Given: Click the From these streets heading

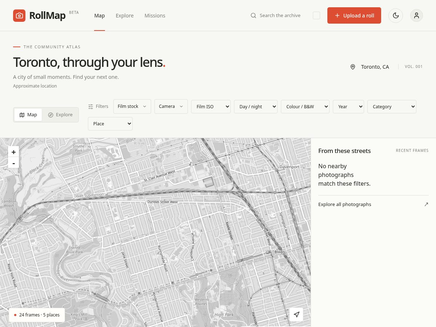Looking at the screenshot, I should tap(344, 151).
